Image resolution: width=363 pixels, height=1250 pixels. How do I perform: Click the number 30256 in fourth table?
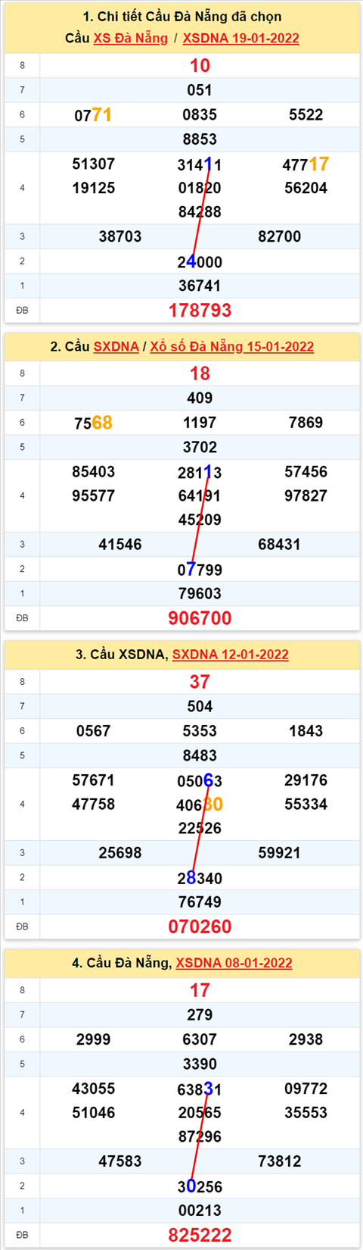[200, 1186]
